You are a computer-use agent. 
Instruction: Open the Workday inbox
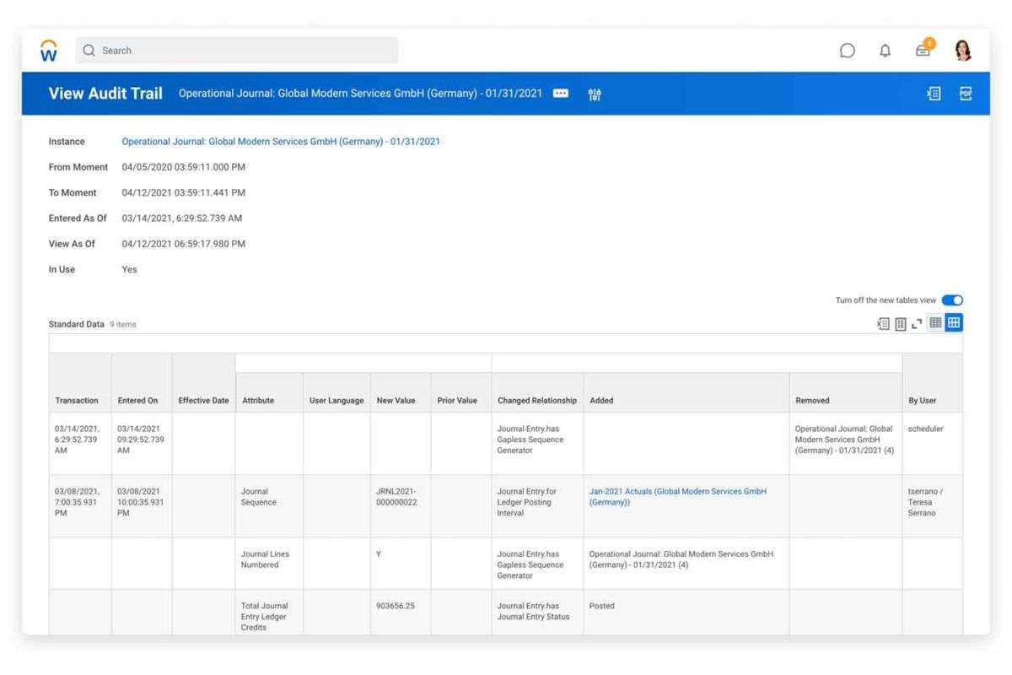coord(923,51)
